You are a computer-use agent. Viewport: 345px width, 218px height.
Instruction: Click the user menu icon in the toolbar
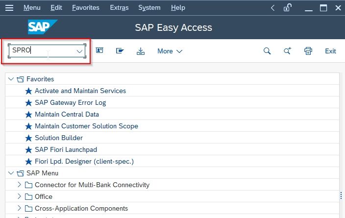[99, 50]
